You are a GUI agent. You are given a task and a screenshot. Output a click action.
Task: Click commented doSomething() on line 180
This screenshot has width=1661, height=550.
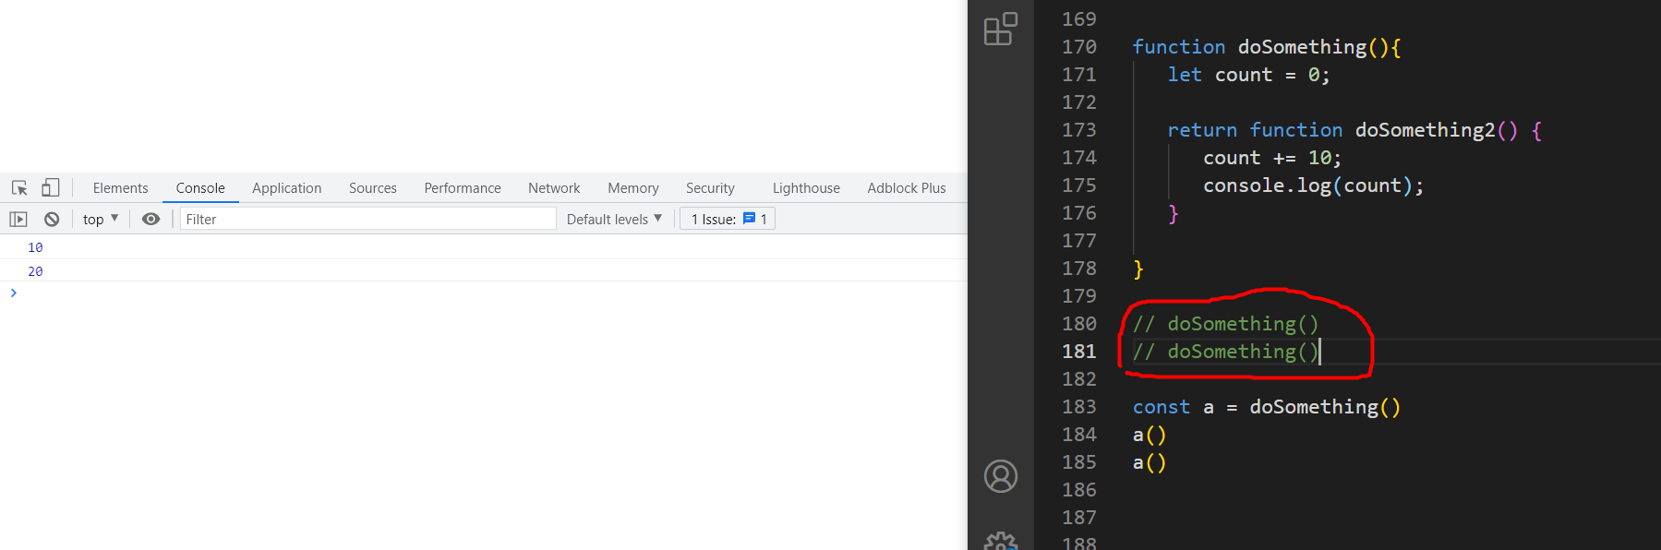(1226, 324)
